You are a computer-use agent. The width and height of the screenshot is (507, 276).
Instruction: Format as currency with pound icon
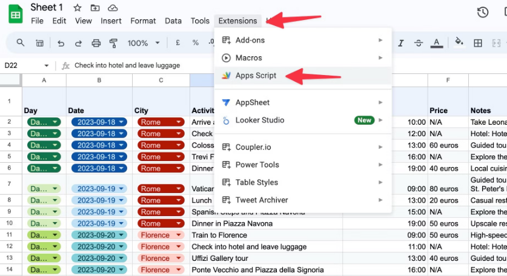coord(177,42)
